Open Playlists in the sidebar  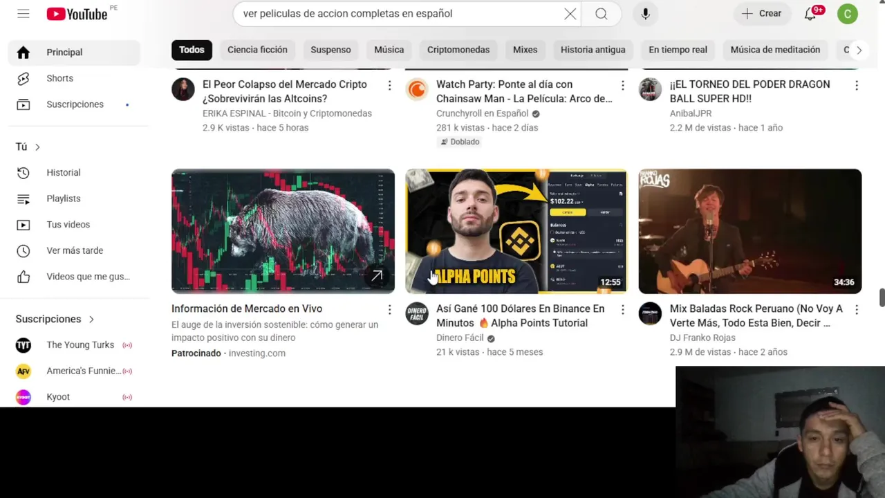pos(74,199)
